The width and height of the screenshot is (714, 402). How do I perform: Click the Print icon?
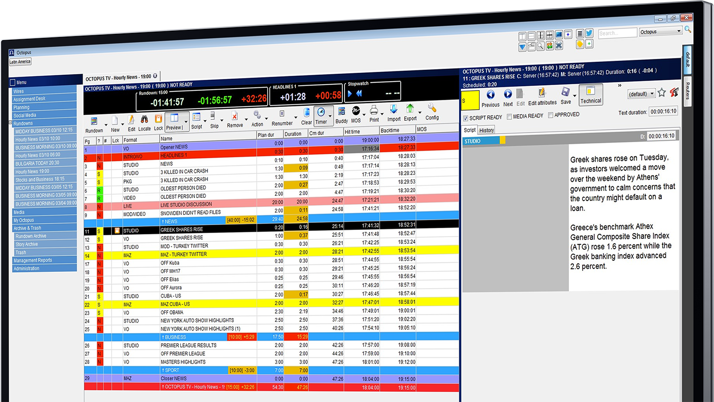[x=374, y=110]
